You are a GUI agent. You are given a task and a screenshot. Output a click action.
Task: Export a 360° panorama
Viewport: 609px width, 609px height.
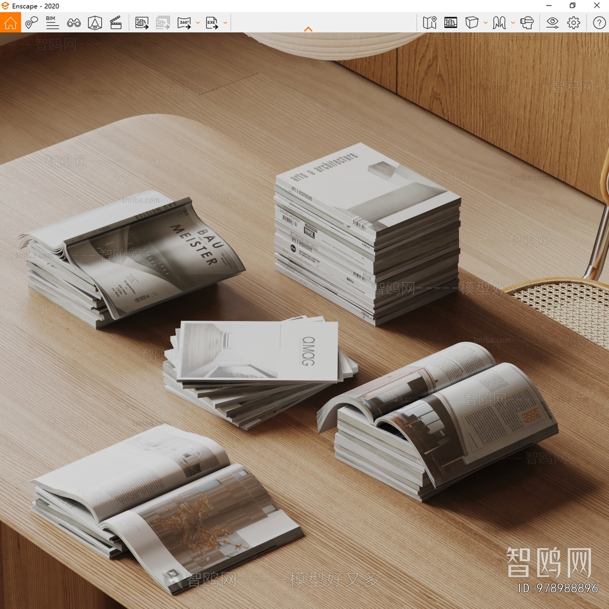[184, 23]
